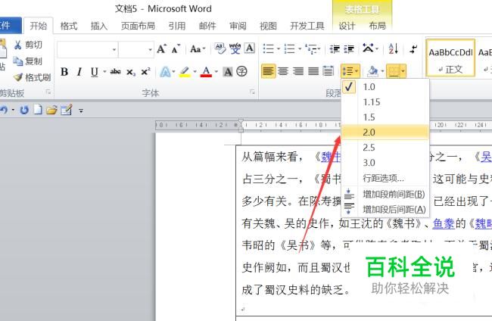Choose line spacing 1.0

coord(385,86)
